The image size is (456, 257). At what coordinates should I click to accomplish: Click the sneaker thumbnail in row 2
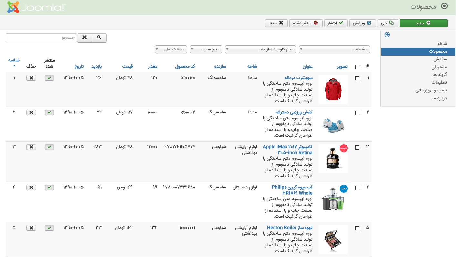(x=333, y=124)
